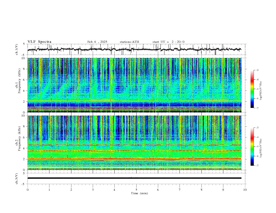Click the "0" tick on the time axis
Viewport: 276px width, 213px height.
pyautogui.click(x=28, y=190)
